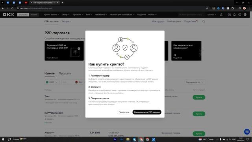Click the OKX logo in the header

point(8,15)
